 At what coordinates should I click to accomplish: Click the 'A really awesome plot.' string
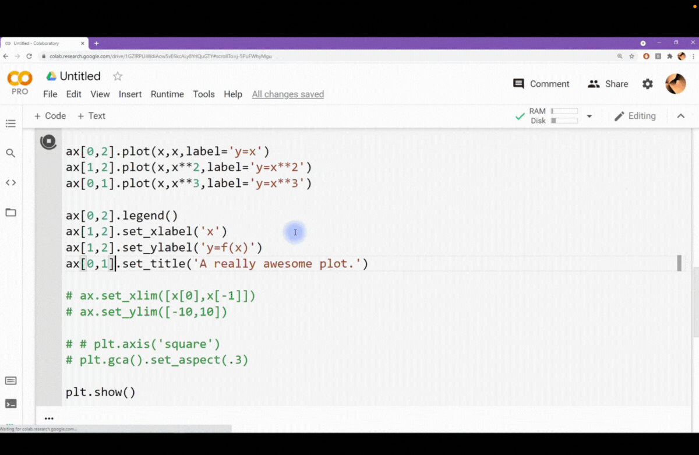[x=277, y=264]
